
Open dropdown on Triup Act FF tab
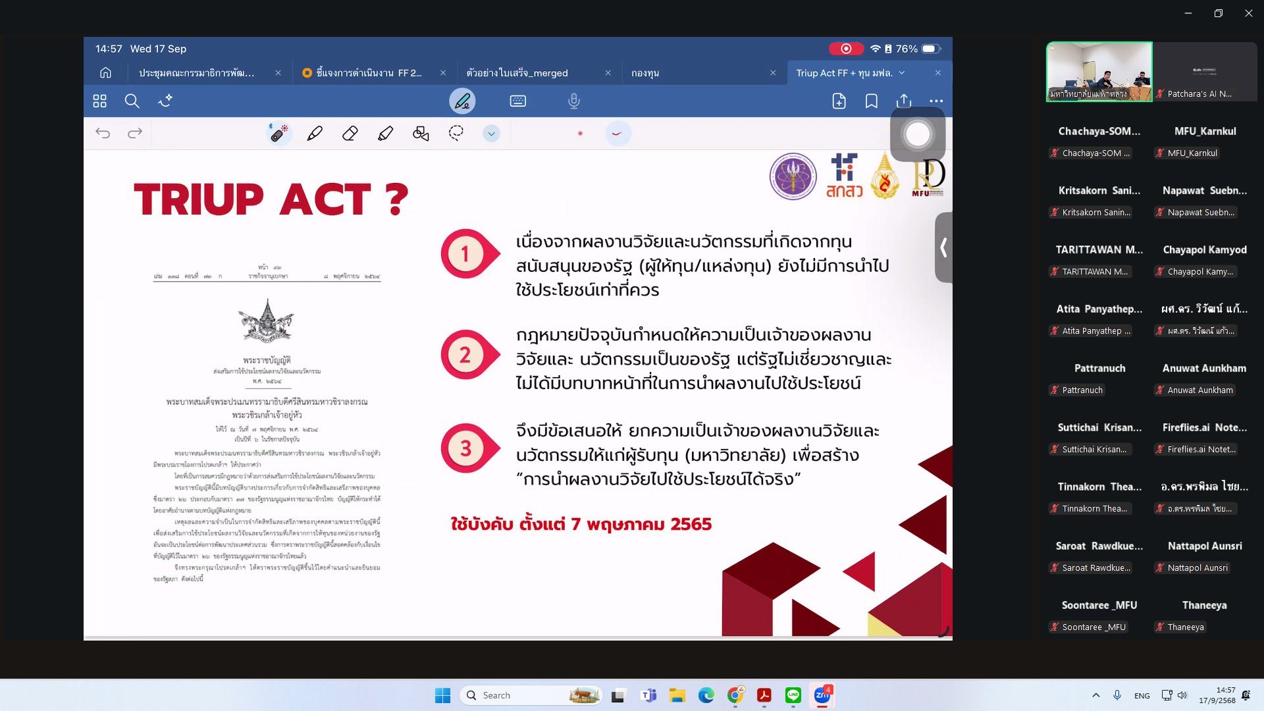[902, 73]
